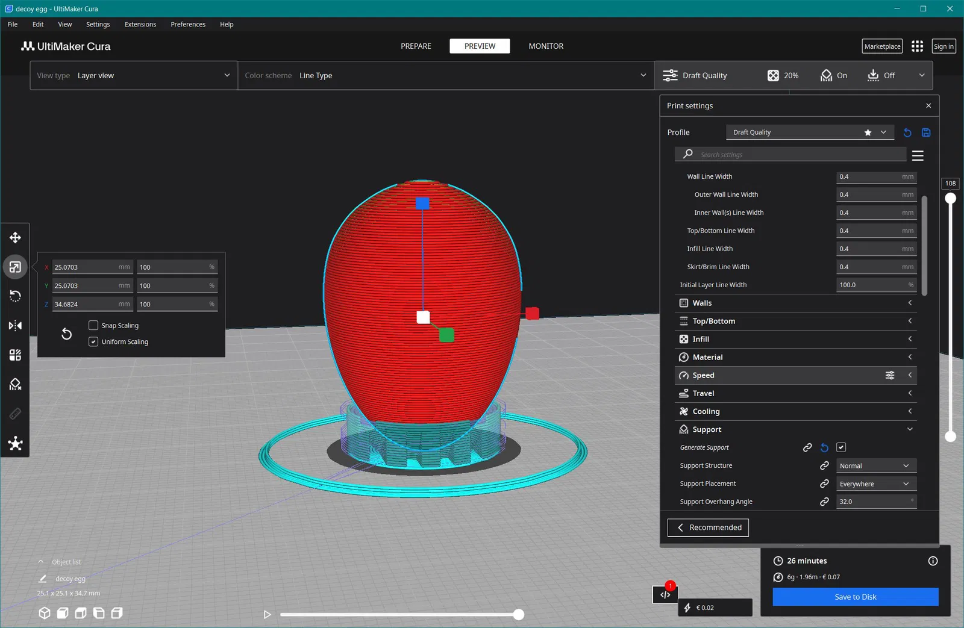Click the starburst tool icon at the toolbar bottom
The height and width of the screenshot is (628, 964).
[15, 444]
